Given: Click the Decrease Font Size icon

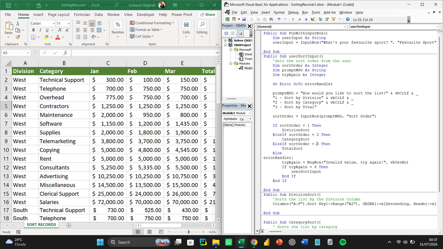Looking at the screenshot, I should pyautogui.click(x=67, y=30).
